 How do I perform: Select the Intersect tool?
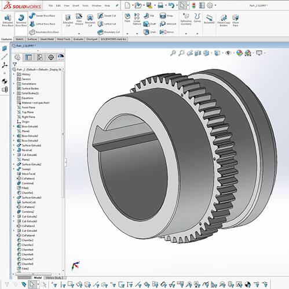point(168,24)
